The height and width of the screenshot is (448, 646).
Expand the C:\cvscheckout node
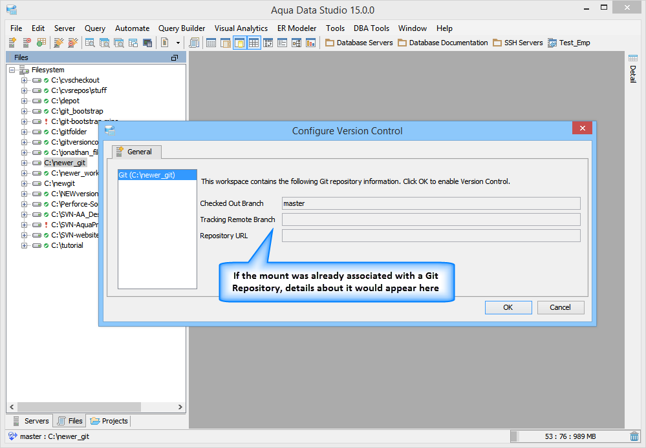pos(25,80)
